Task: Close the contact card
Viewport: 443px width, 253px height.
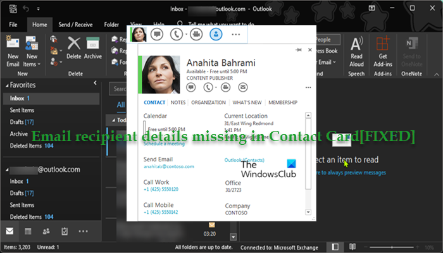Action: tap(310, 50)
